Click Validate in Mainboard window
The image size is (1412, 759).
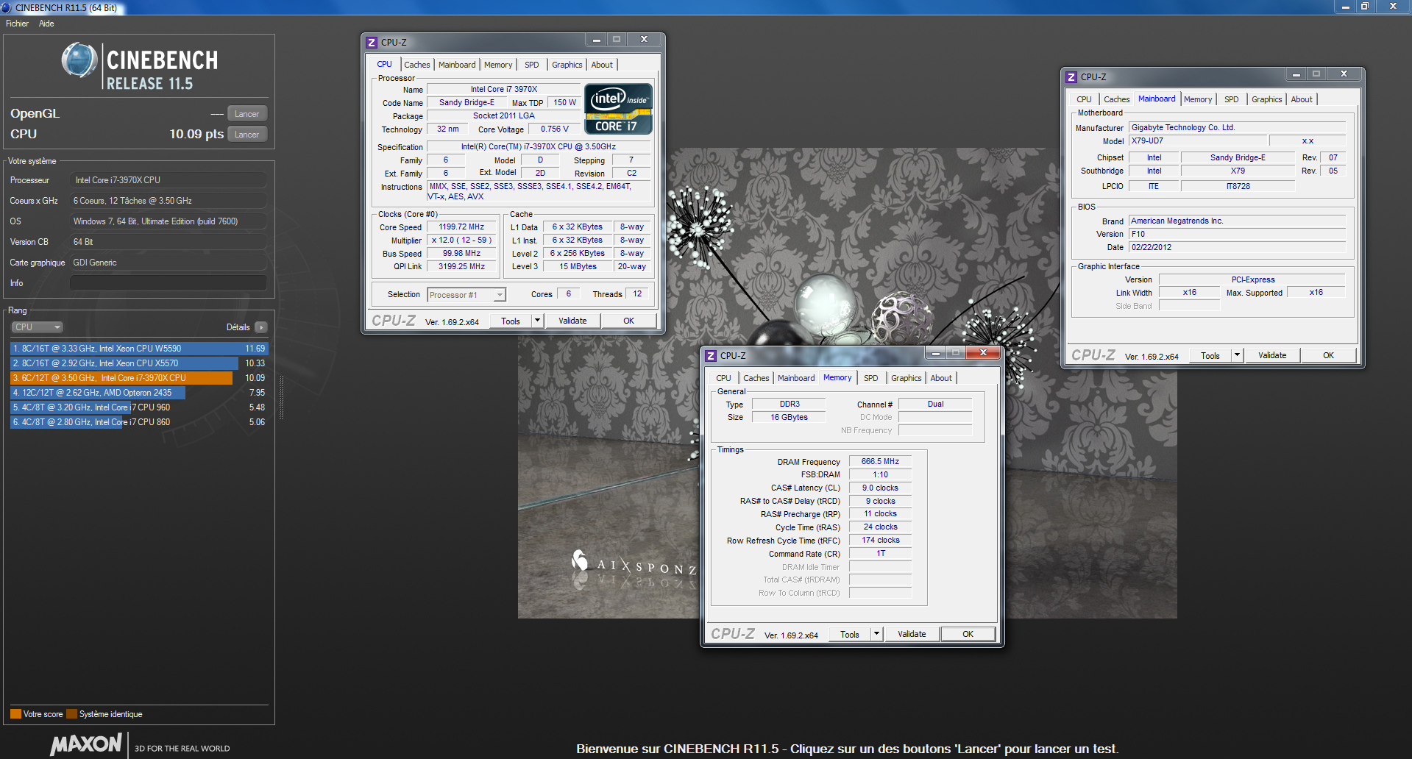coord(1272,355)
